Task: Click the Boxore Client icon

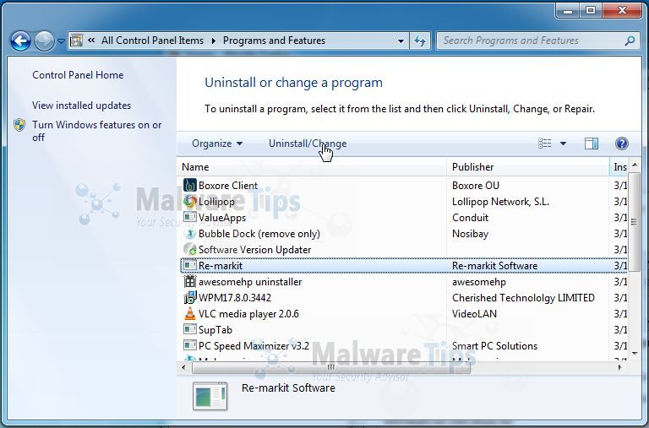Action: 190,185
